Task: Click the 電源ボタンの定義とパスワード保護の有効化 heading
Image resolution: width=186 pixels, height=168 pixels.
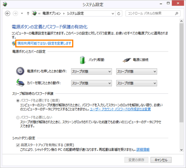Action: (49, 27)
